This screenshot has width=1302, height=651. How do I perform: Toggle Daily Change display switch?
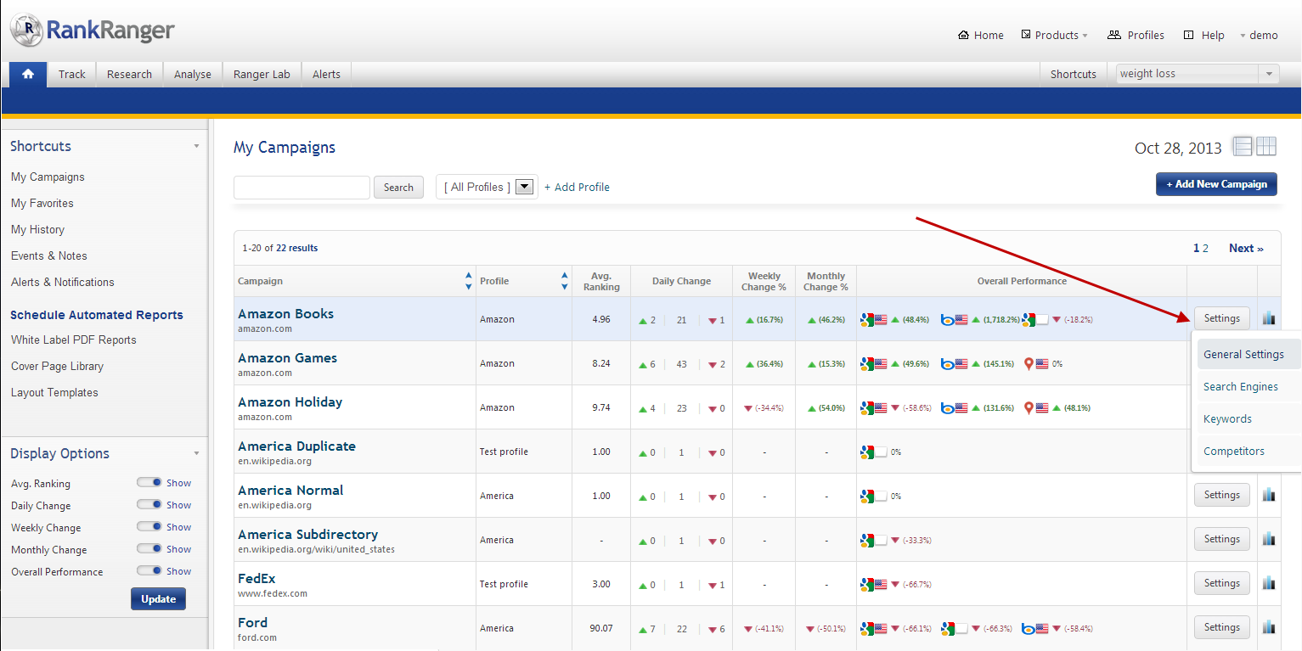point(149,505)
